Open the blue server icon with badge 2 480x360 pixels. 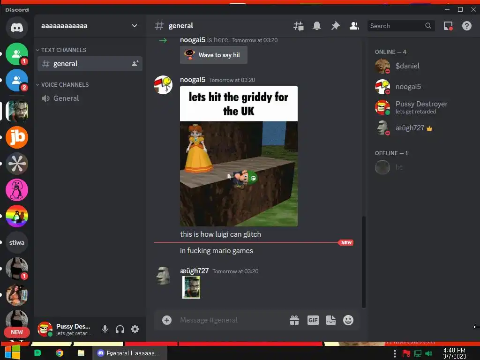click(17, 80)
